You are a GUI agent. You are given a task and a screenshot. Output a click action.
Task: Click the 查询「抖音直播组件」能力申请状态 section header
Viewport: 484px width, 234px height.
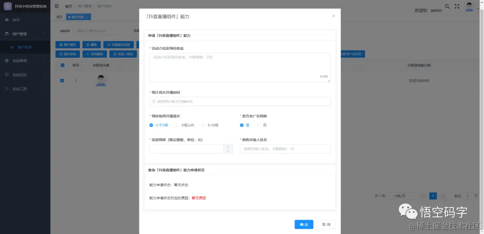(176, 170)
